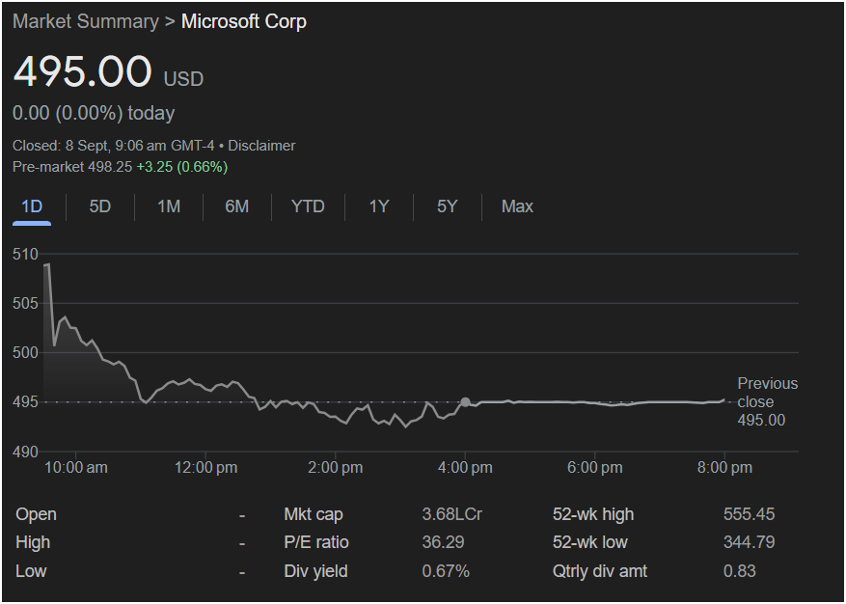Click the 52-wk low label
The height and width of the screenshot is (604, 846).
pos(589,542)
